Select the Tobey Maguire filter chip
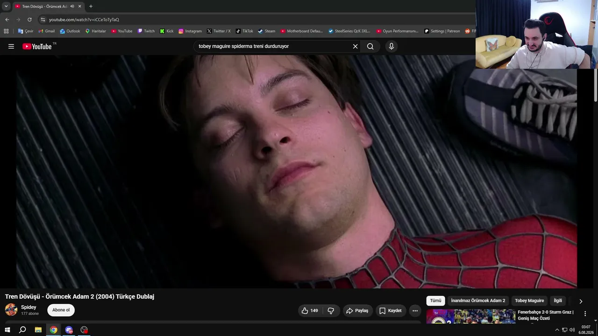The height and width of the screenshot is (336, 598). [x=529, y=301]
